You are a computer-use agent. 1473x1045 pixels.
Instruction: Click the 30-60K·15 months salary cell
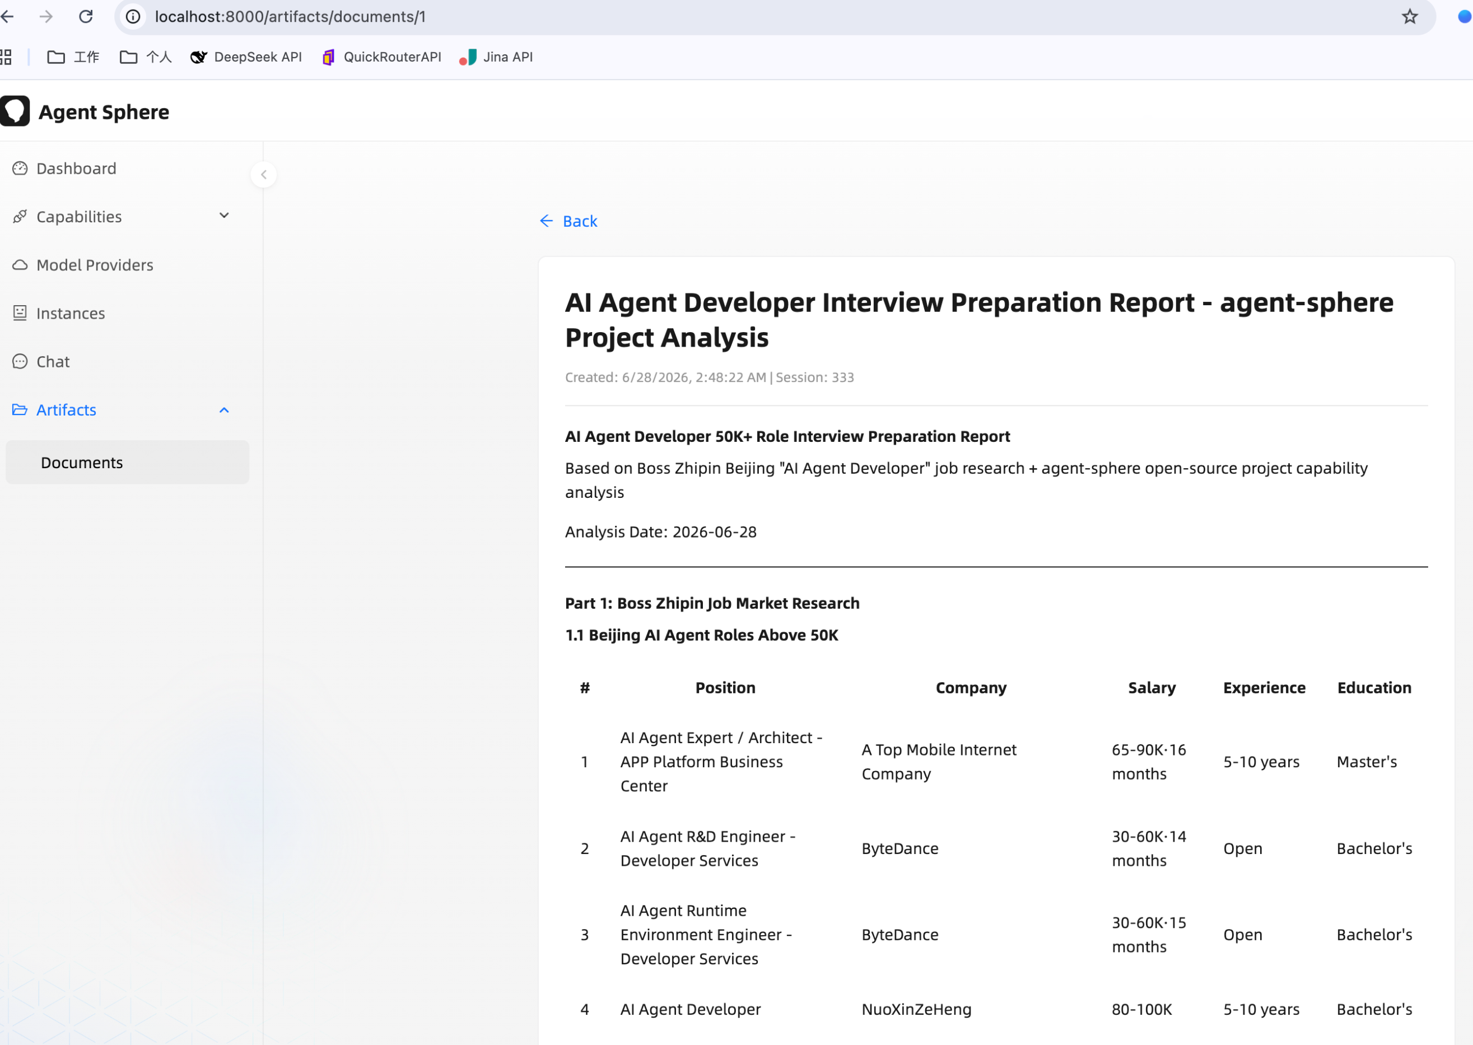click(1149, 935)
